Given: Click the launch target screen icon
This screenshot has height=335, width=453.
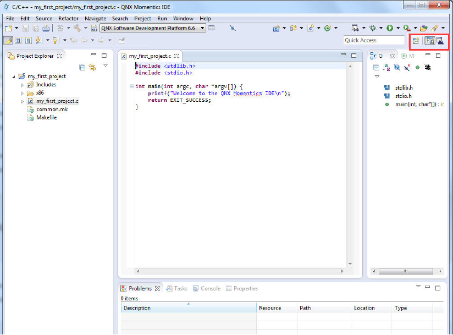Looking at the screenshot, I should click(x=355, y=28).
